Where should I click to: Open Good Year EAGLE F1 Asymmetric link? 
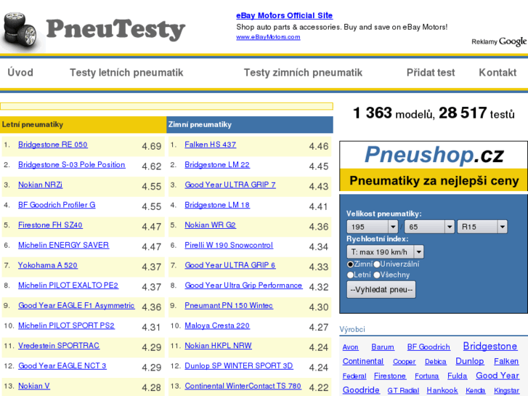tap(76, 305)
